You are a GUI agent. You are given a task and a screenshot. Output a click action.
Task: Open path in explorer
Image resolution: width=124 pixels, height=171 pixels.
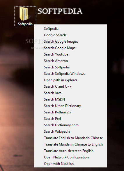click(70, 80)
